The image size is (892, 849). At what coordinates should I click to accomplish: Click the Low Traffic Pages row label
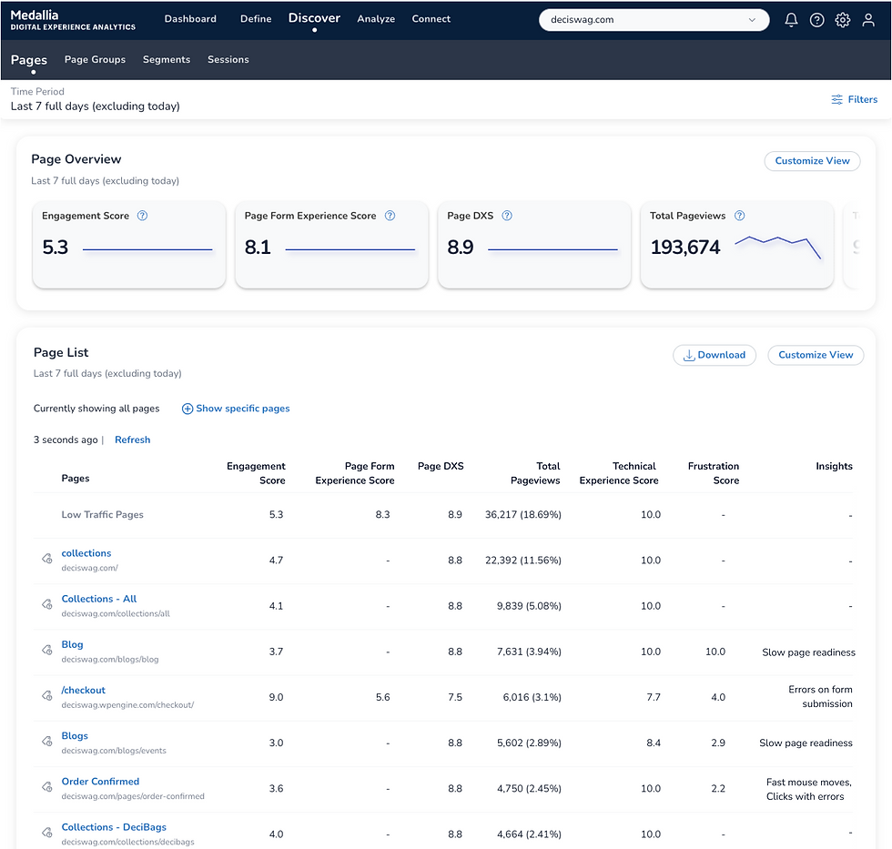[x=102, y=515]
